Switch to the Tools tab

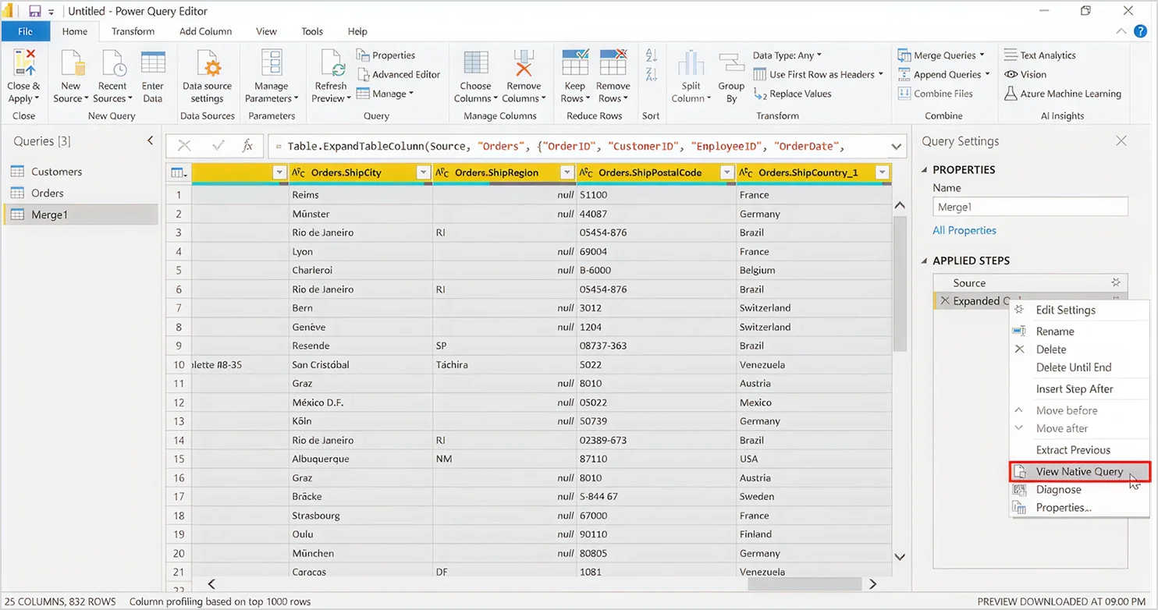point(312,31)
